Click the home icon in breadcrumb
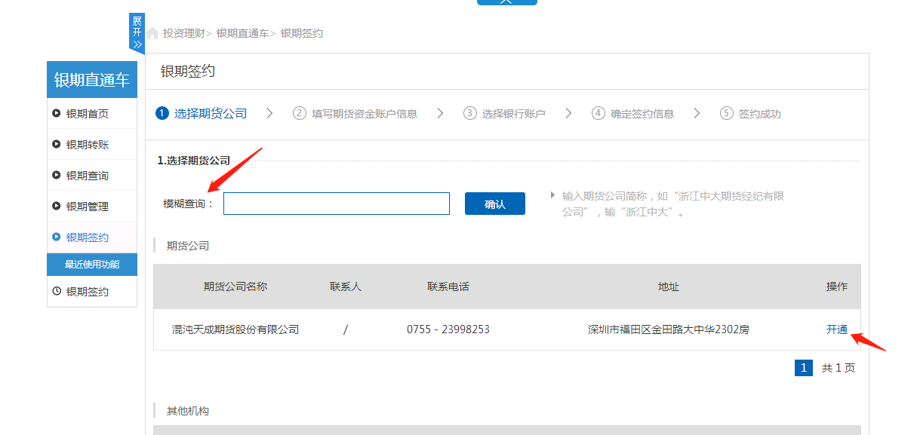 152,34
